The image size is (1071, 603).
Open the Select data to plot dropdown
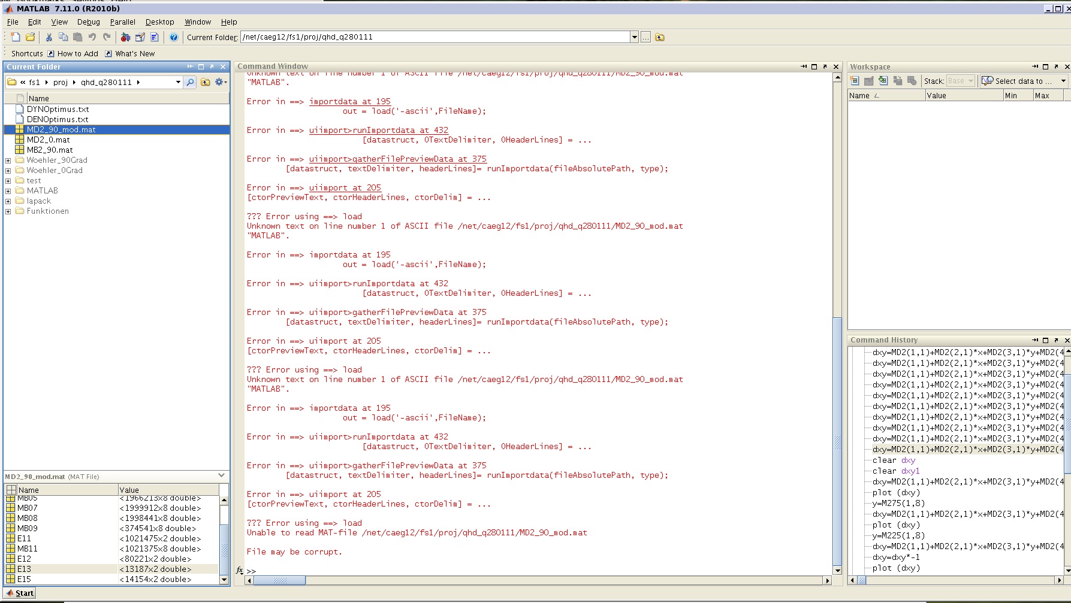pyautogui.click(x=1063, y=81)
